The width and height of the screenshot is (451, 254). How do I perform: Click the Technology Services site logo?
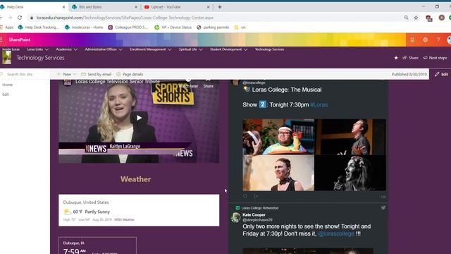(x=6, y=58)
